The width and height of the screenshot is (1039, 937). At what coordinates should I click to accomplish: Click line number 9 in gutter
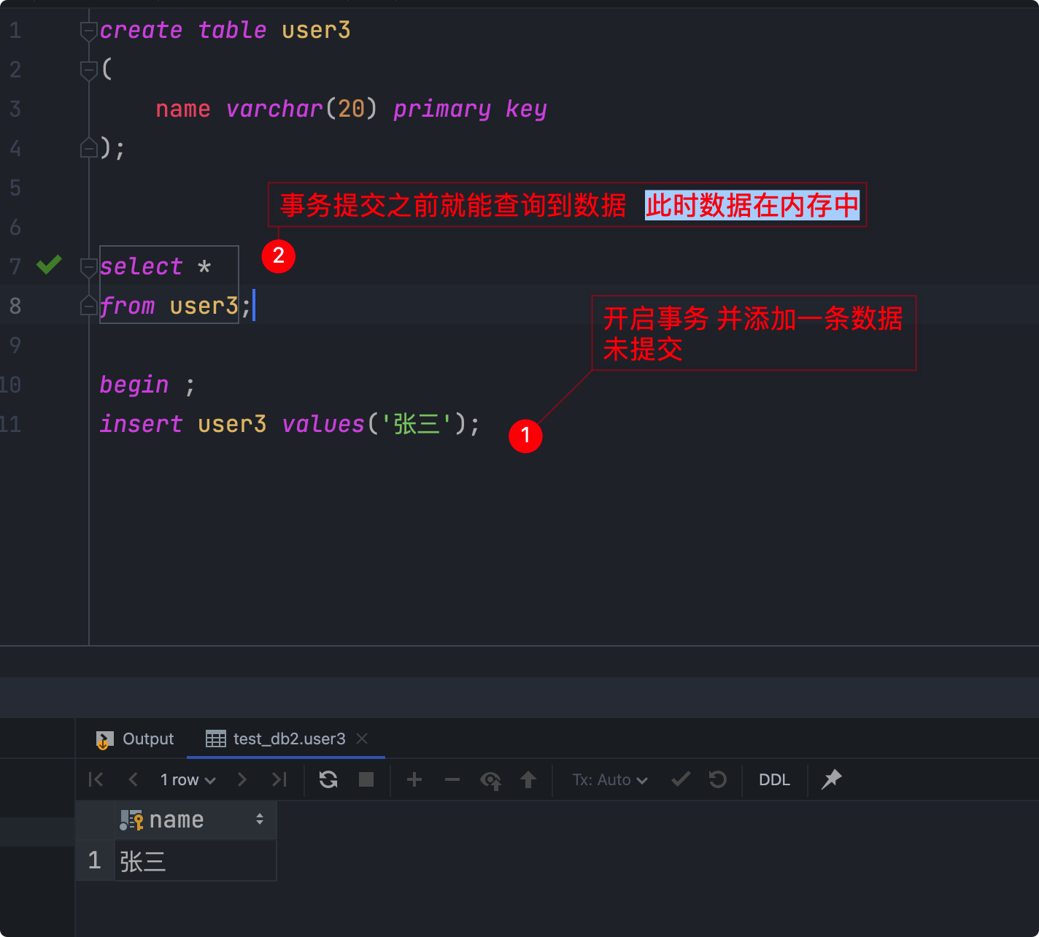tap(15, 345)
